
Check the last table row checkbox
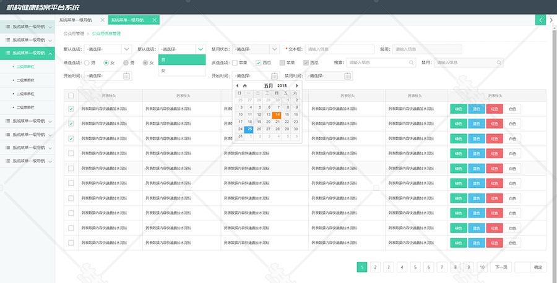tap(71, 243)
